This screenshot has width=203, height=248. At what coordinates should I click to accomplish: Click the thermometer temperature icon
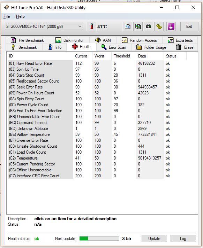pyautogui.click(x=91, y=26)
